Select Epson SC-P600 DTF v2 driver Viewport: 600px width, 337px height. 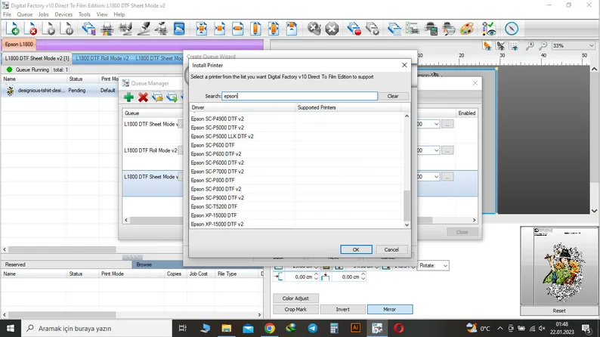pos(216,154)
